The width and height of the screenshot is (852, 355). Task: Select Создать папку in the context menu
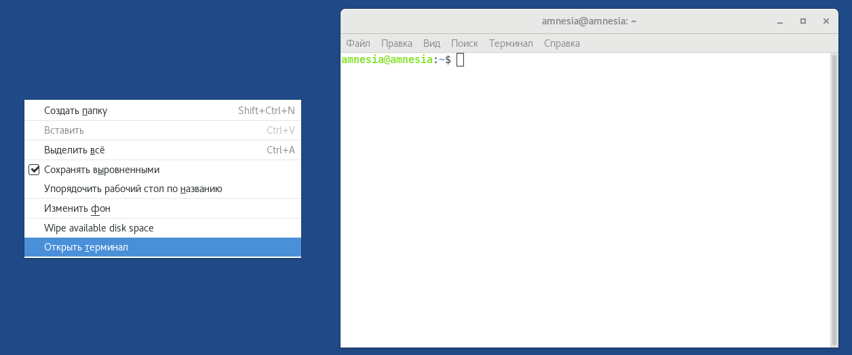tap(76, 111)
